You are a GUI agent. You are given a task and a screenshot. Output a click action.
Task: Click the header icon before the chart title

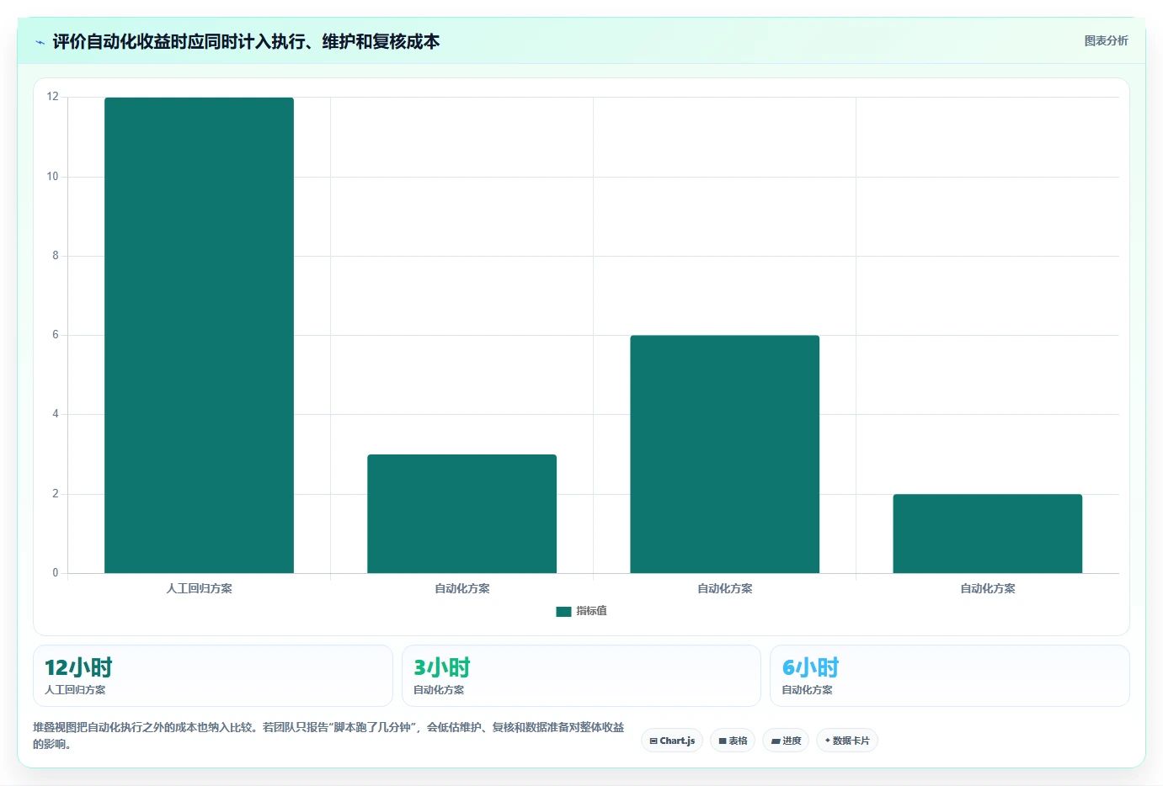[x=40, y=42]
